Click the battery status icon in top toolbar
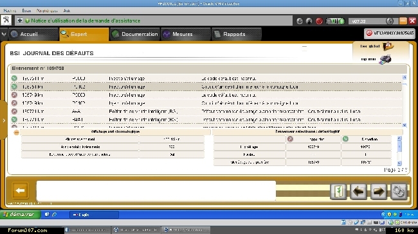 point(335,21)
